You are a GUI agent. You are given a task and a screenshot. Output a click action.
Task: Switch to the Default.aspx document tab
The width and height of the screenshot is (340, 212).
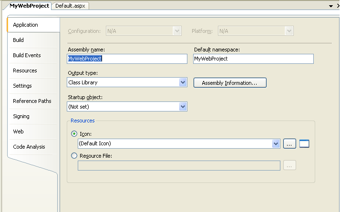click(70, 6)
